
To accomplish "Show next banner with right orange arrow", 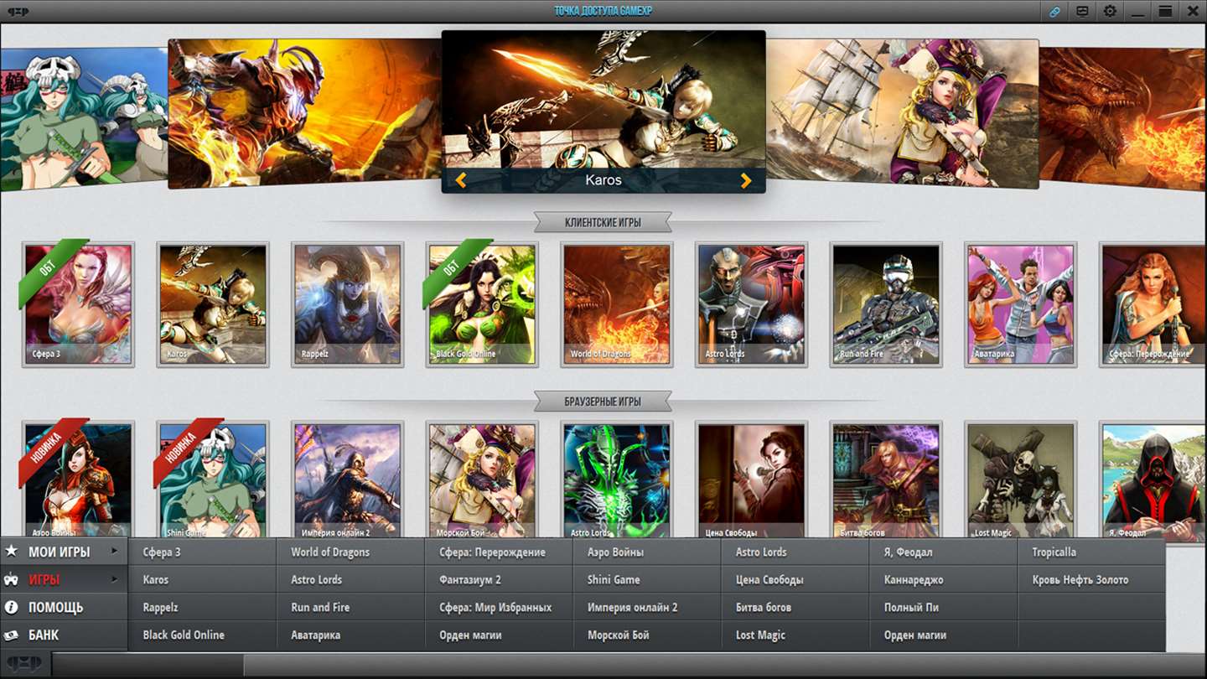I will tap(746, 180).
